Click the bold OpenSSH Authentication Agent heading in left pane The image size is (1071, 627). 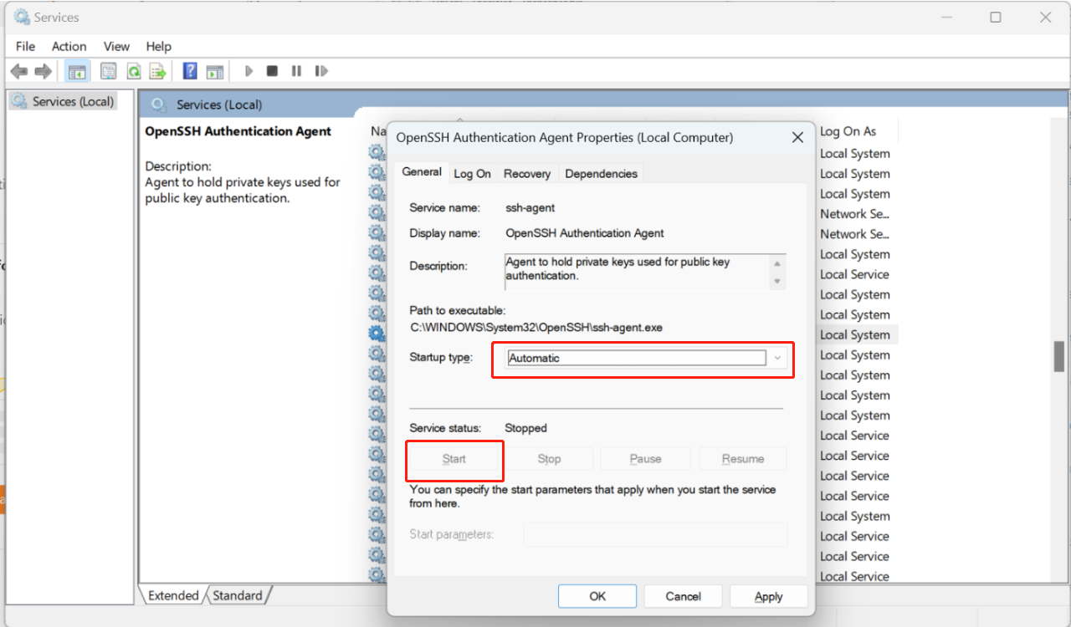[238, 131]
